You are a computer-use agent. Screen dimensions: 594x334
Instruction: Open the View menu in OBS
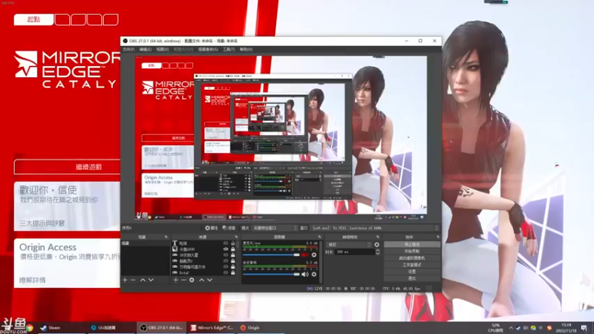[163, 49]
